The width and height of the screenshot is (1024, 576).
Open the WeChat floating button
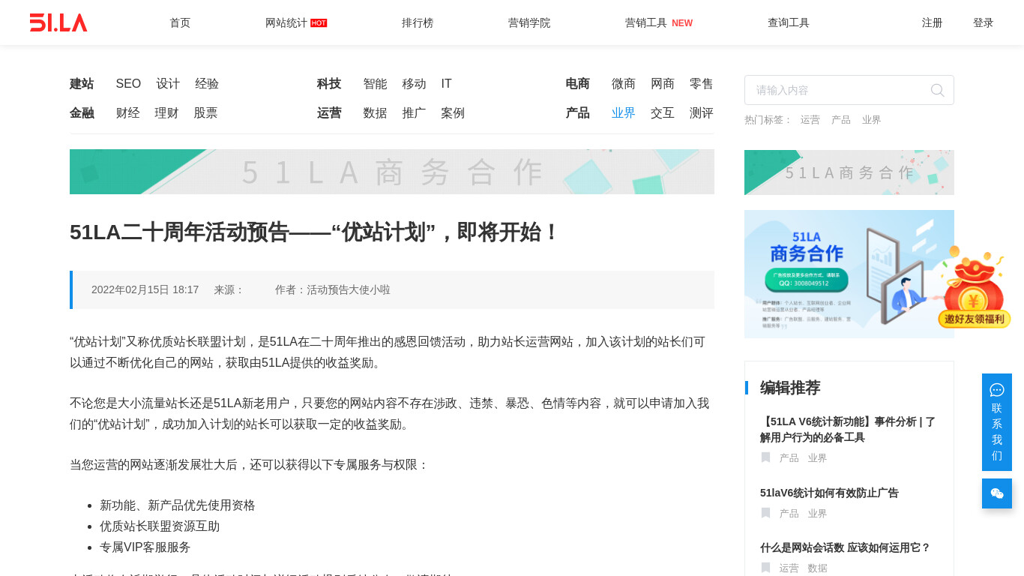coord(997,493)
